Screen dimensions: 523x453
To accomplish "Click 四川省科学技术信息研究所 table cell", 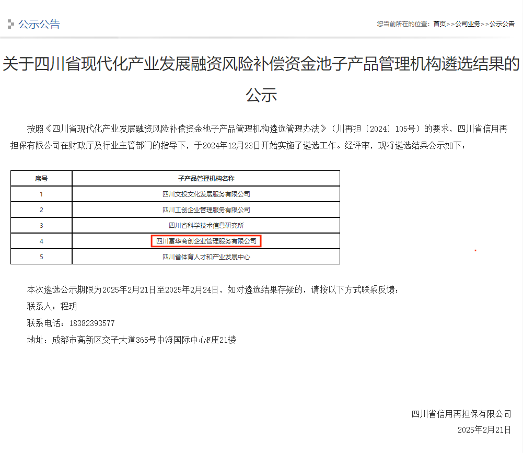I will [206, 226].
